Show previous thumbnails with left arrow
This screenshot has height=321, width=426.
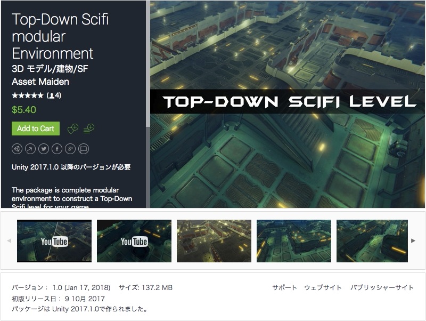pos(9,241)
